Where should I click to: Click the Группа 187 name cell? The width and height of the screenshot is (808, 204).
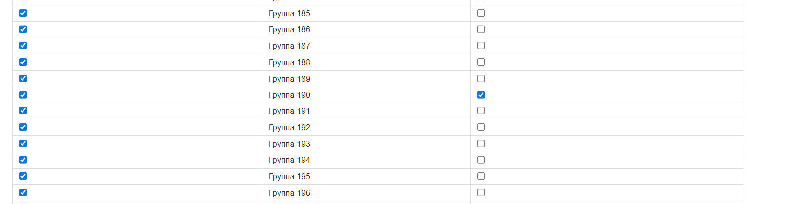tap(289, 46)
